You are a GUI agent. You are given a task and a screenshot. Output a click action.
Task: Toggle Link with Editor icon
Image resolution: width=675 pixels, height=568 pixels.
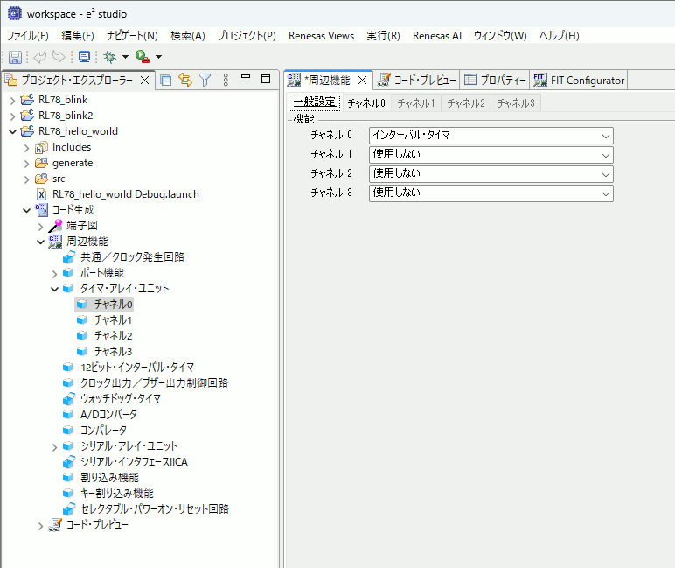[x=185, y=81]
